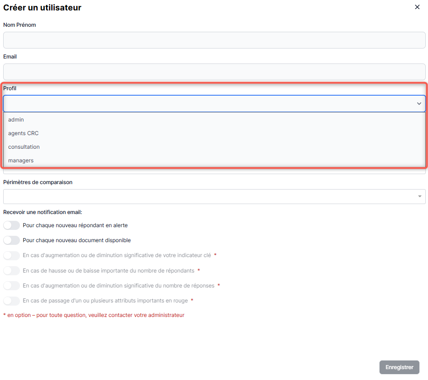The width and height of the screenshot is (428, 380).
Task: Focus the Email input field
Action: coord(214,72)
